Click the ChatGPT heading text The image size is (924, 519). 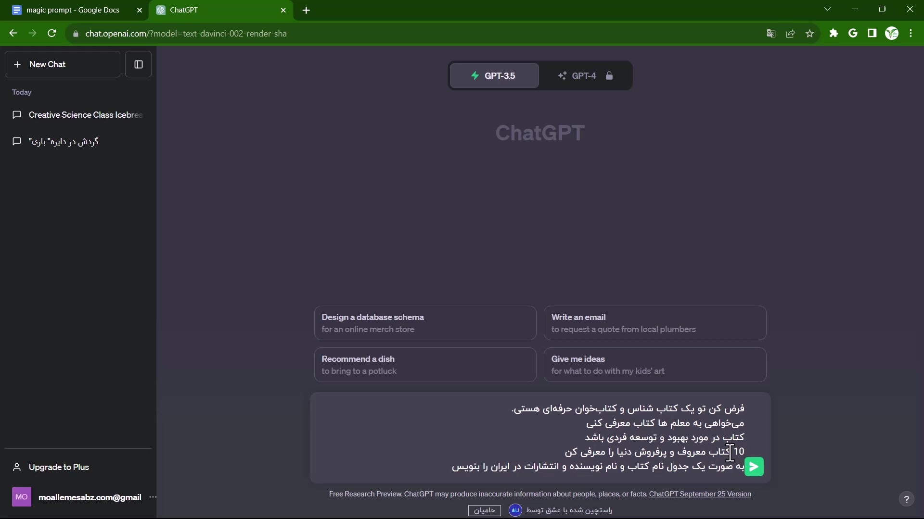pyautogui.click(x=540, y=133)
